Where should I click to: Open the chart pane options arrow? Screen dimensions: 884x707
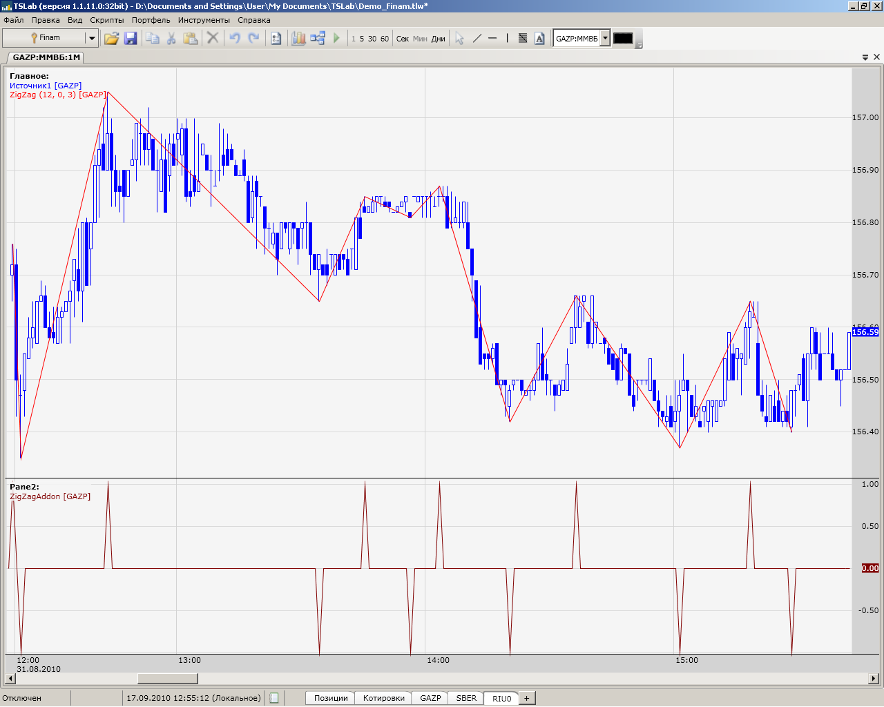[x=865, y=57]
